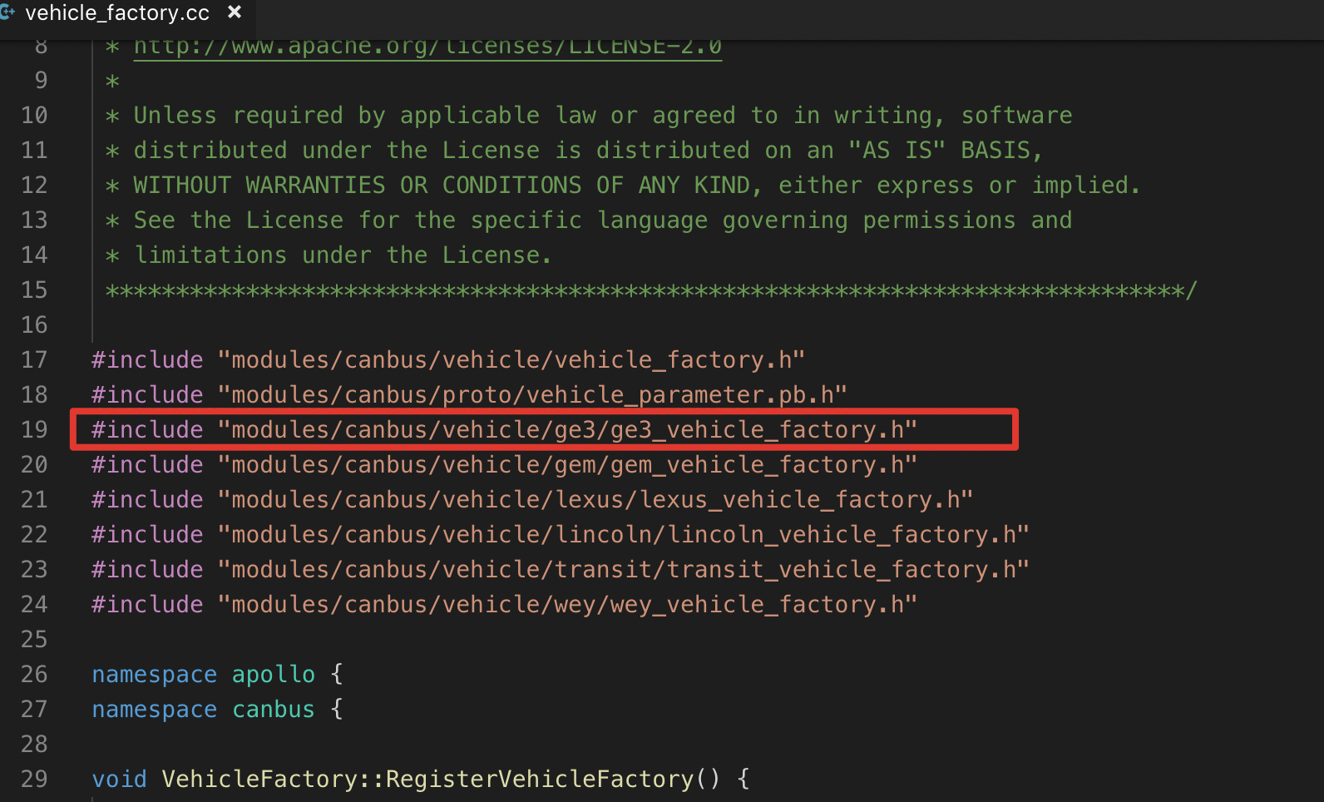Close the vehicle_factory.cc tab

tap(235, 12)
